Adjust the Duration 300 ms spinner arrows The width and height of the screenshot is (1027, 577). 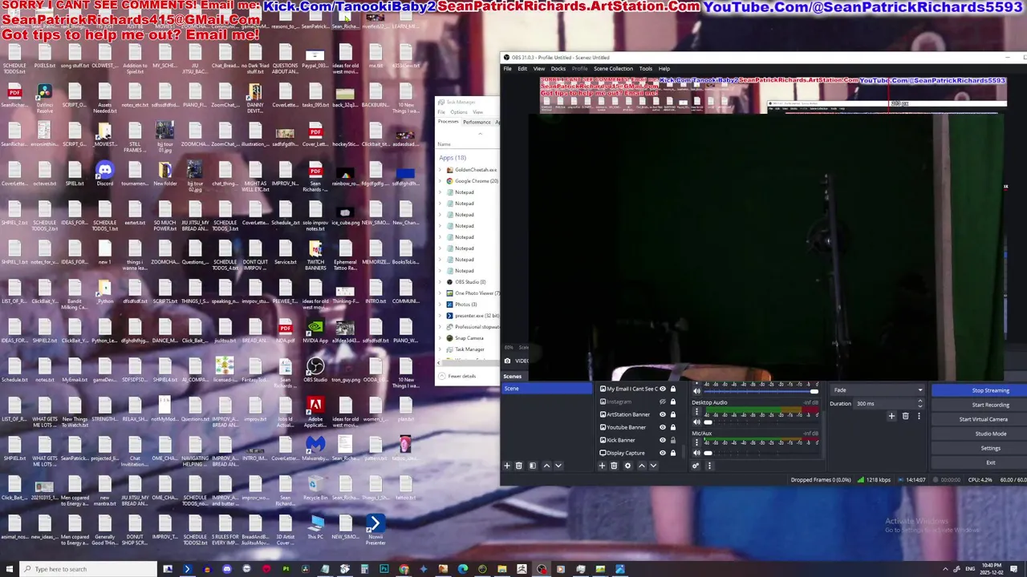[920, 403]
